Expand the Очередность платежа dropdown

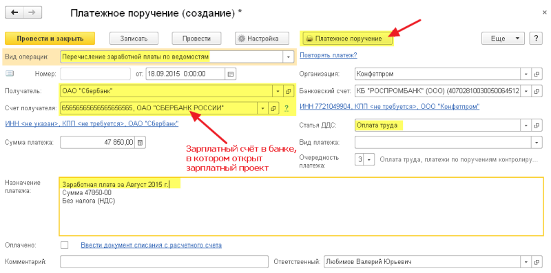coord(369,159)
